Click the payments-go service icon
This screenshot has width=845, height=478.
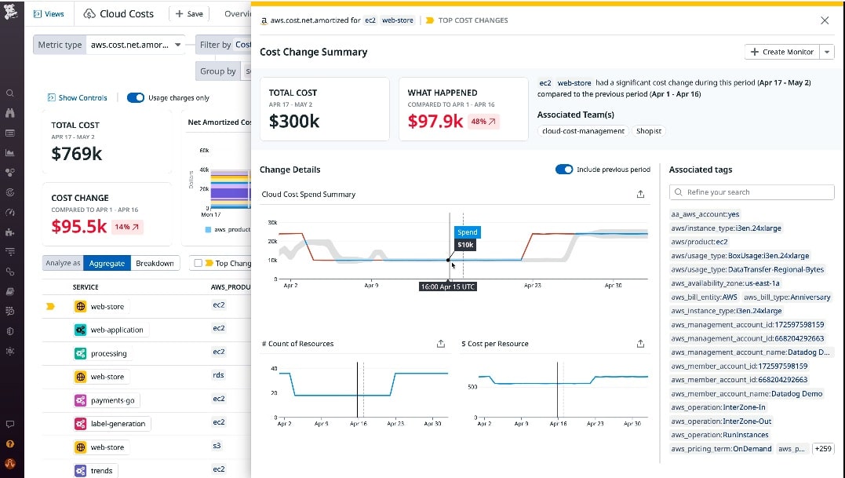pyautogui.click(x=80, y=400)
